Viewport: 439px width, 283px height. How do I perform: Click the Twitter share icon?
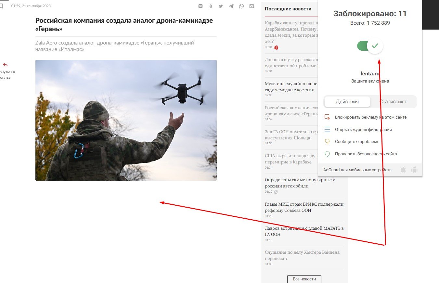tap(221, 6)
